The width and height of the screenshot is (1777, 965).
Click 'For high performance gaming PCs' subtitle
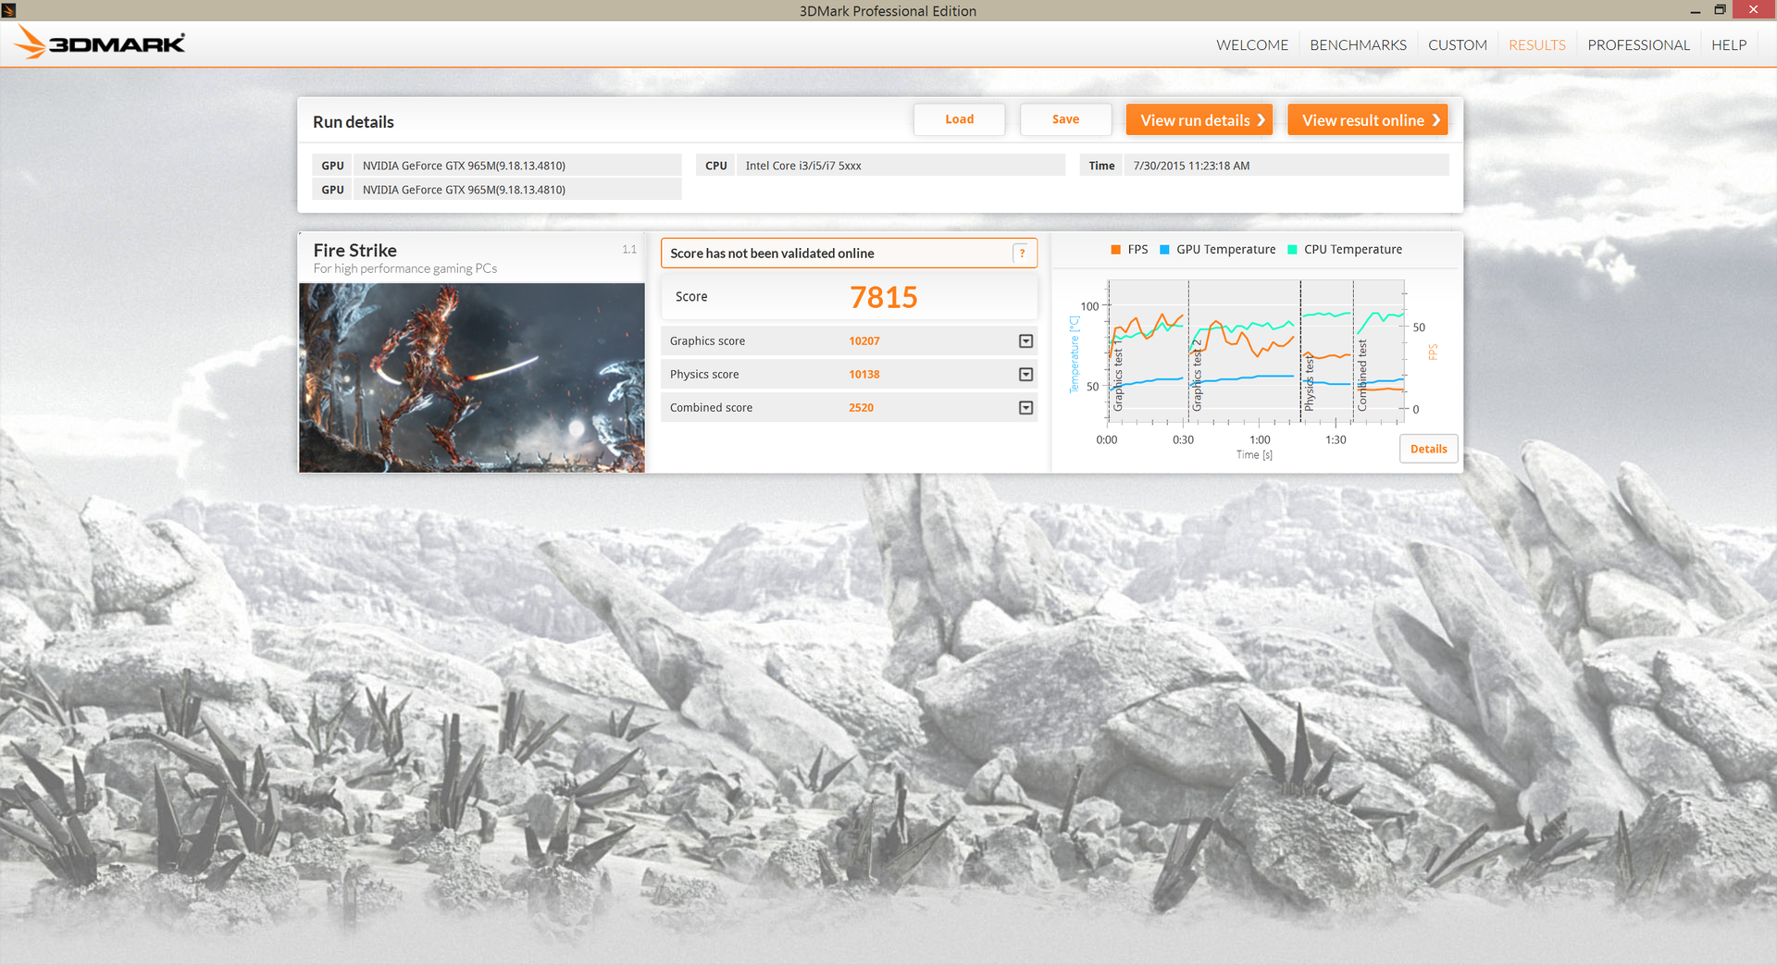[405, 269]
